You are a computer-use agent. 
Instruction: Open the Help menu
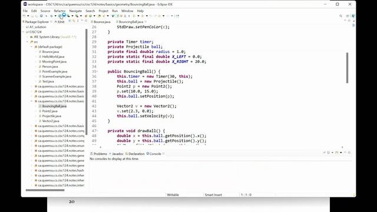[x=140, y=11]
